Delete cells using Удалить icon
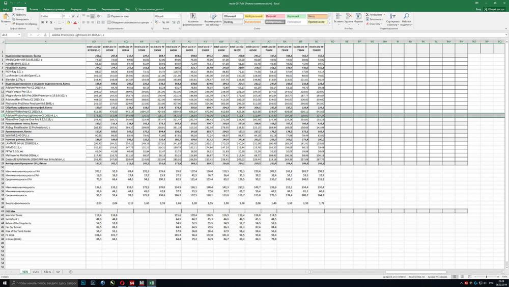 click(349, 19)
